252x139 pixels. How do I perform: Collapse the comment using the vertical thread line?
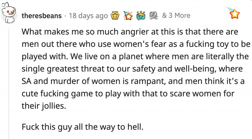coord(9,83)
